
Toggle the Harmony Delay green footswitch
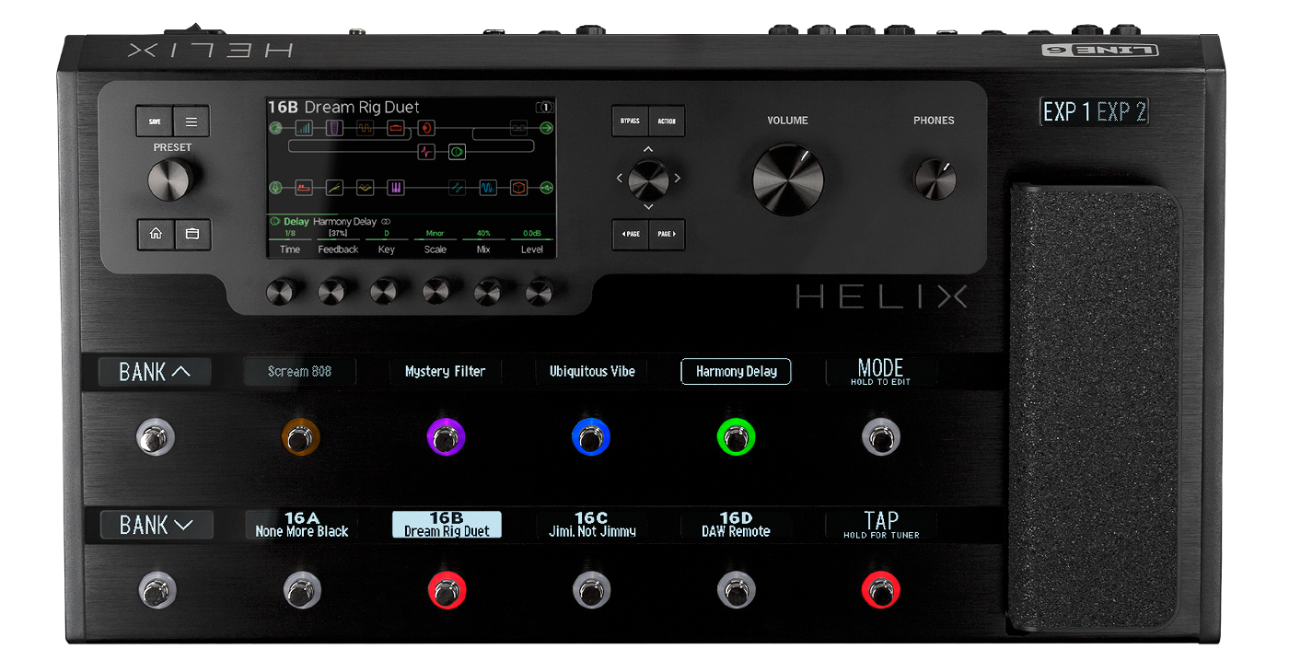point(736,437)
